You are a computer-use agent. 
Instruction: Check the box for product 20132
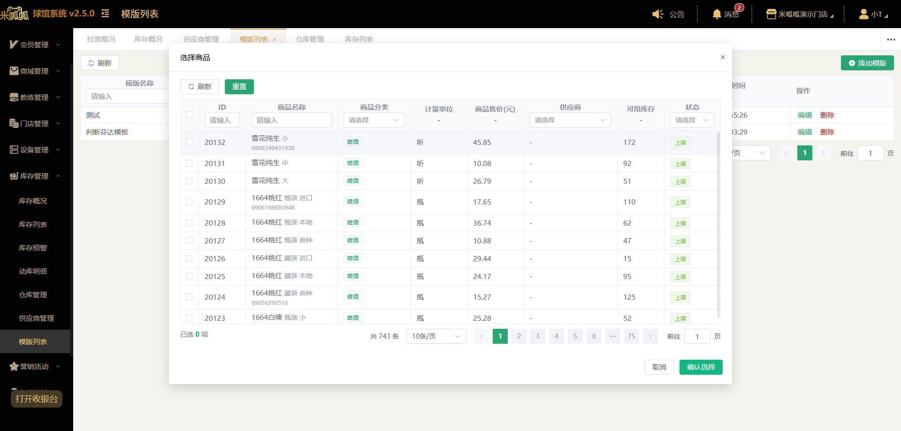(189, 142)
